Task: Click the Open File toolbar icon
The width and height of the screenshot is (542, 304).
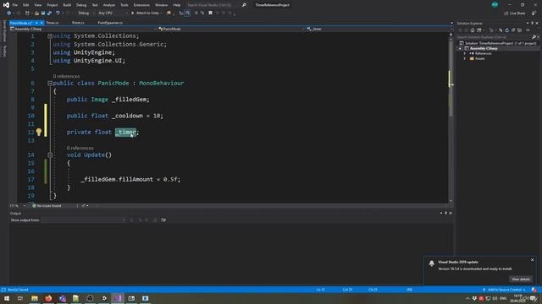Action: point(36,14)
